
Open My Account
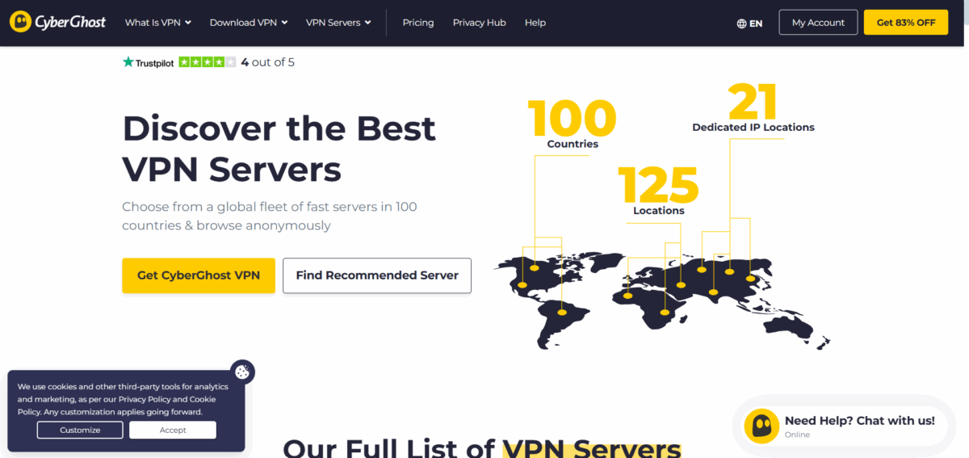pyautogui.click(x=818, y=23)
